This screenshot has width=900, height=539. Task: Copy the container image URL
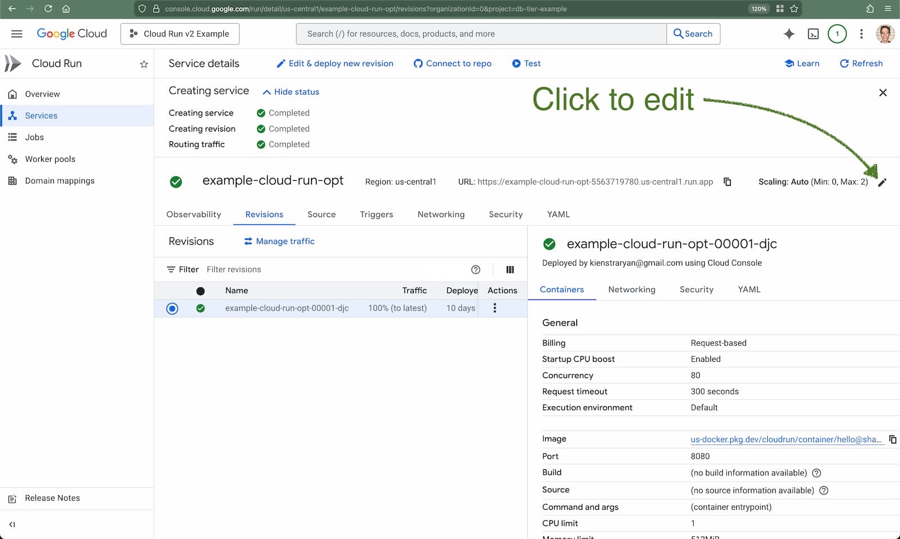(x=893, y=439)
